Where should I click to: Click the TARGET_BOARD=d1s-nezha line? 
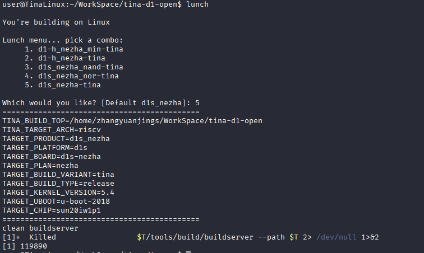pos(52,157)
